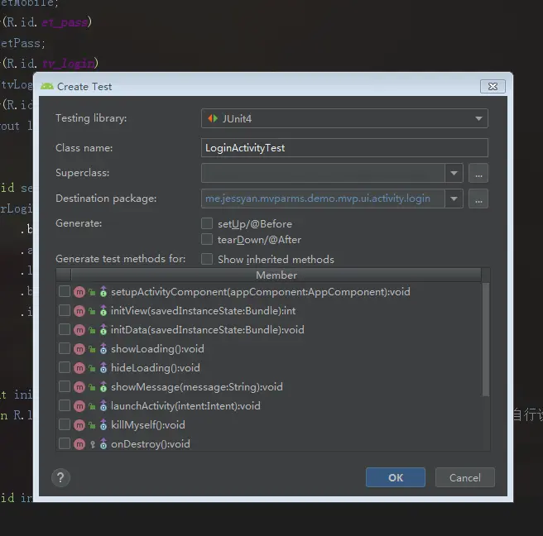Viewport: 543px width, 536px height.
Task: Browse Destination package with ellipsis button
Action: click(x=478, y=199)
